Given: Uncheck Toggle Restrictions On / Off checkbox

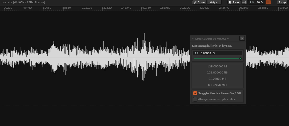Looking at the screenshot, I should pyautogui.click(x=195, y=93).
